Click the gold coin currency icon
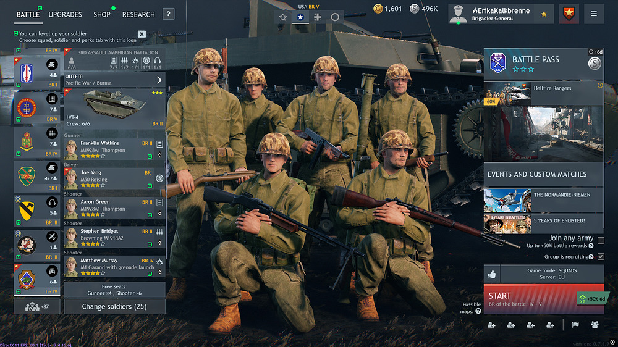 click(378, 9)
